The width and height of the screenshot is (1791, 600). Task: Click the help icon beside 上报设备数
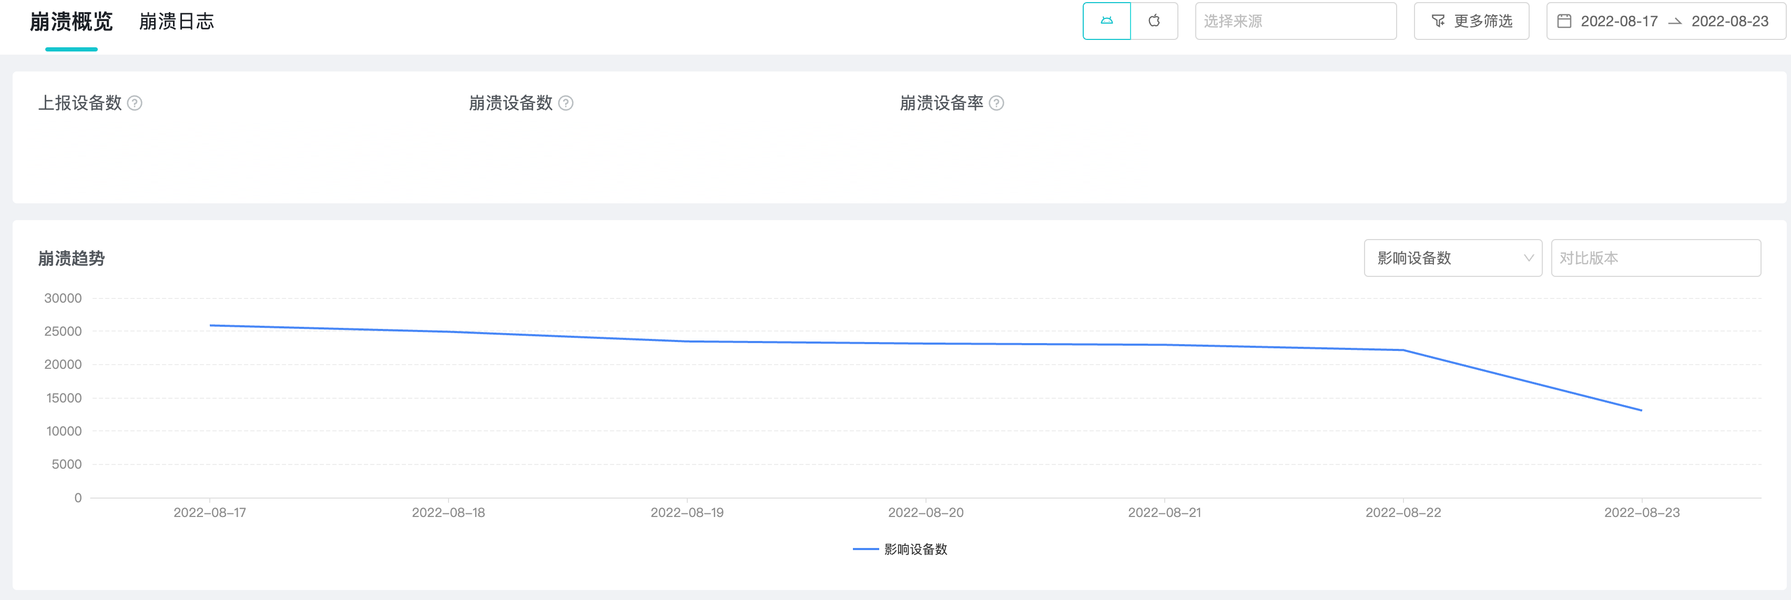(136, 104)
